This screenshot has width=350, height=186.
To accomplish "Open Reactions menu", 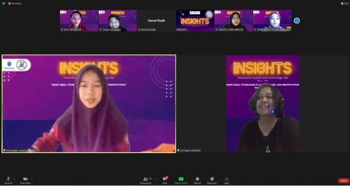I will [x=212, y=180].
